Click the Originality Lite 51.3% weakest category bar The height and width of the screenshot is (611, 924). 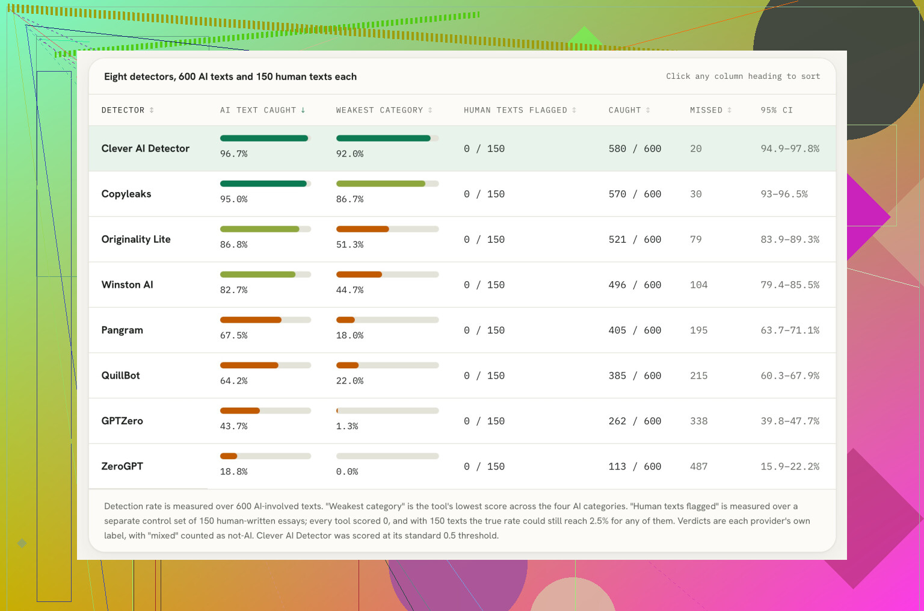click(387, 229)
